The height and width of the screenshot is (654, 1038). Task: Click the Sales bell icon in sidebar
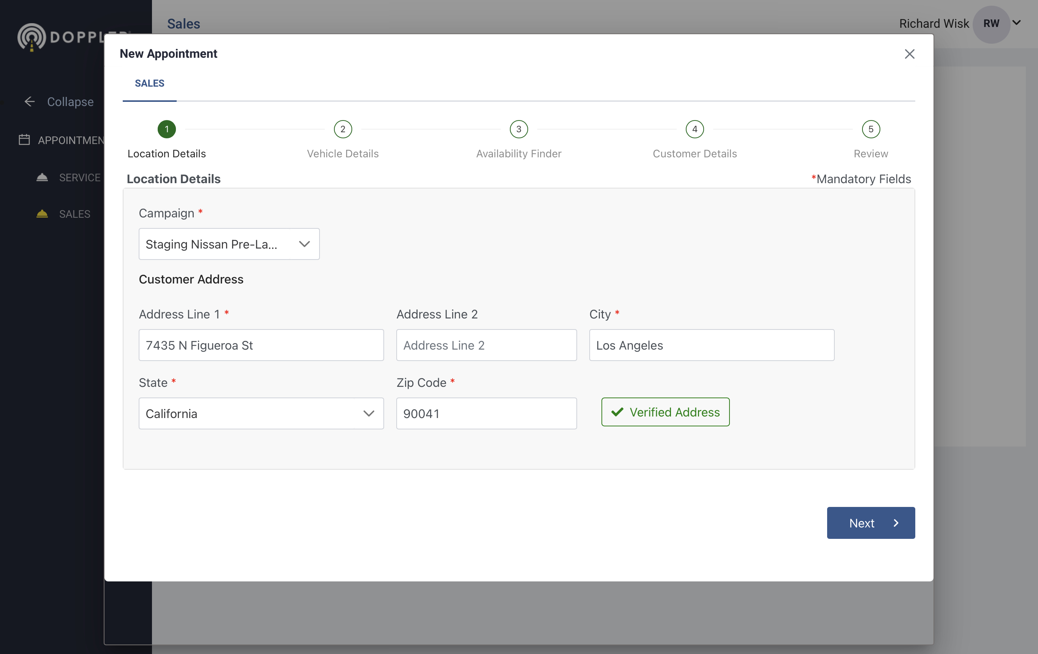coord(42,214)
